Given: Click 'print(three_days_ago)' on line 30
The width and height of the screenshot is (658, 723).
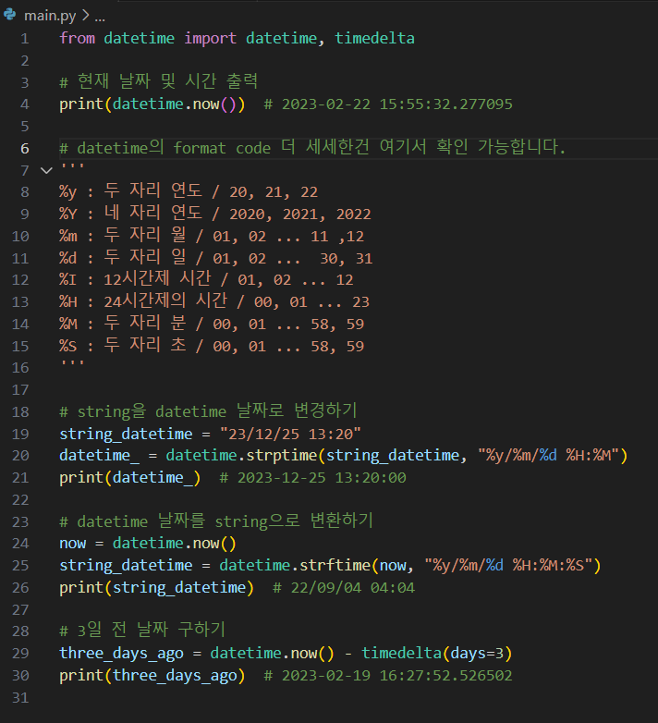Looking at the screenshot, I should [152, 676].
